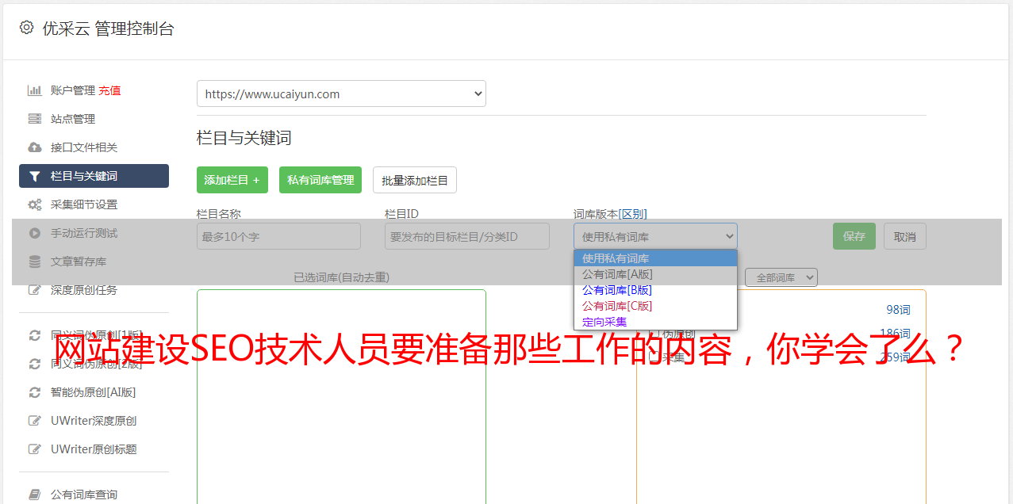Click the green 保存 button
1013x504 pixels.
[x=854, y=236]
